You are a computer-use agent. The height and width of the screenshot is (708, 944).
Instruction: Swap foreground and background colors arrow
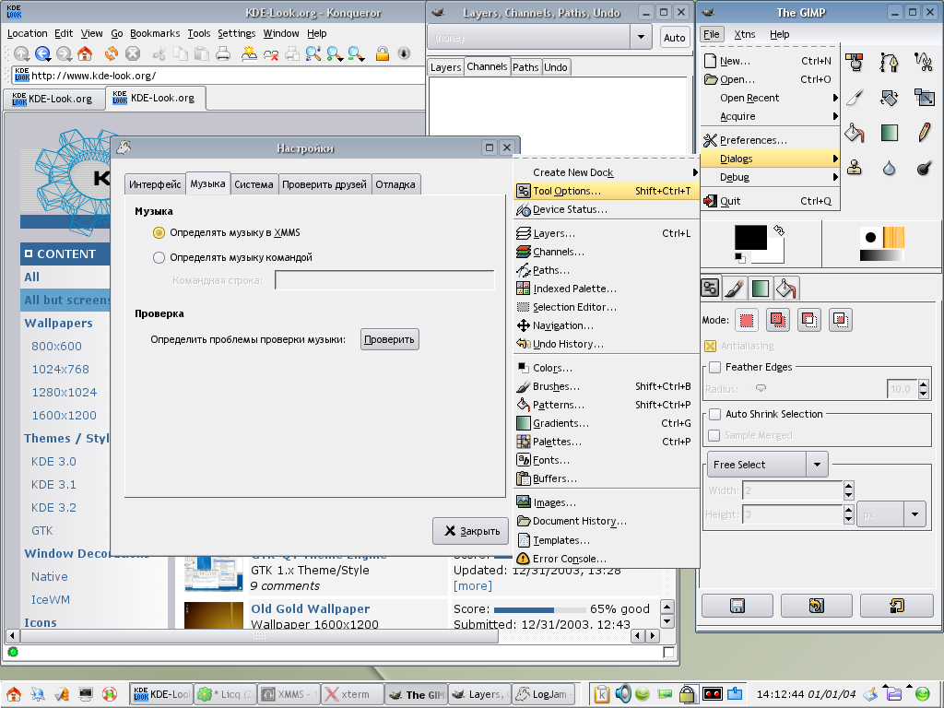pos(778,230)
